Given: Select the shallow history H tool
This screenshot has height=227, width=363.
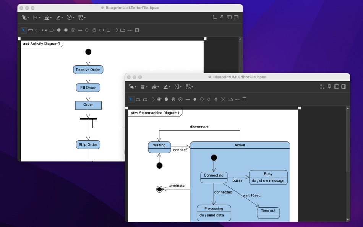Looking at the screenshot, I should 181,99.
